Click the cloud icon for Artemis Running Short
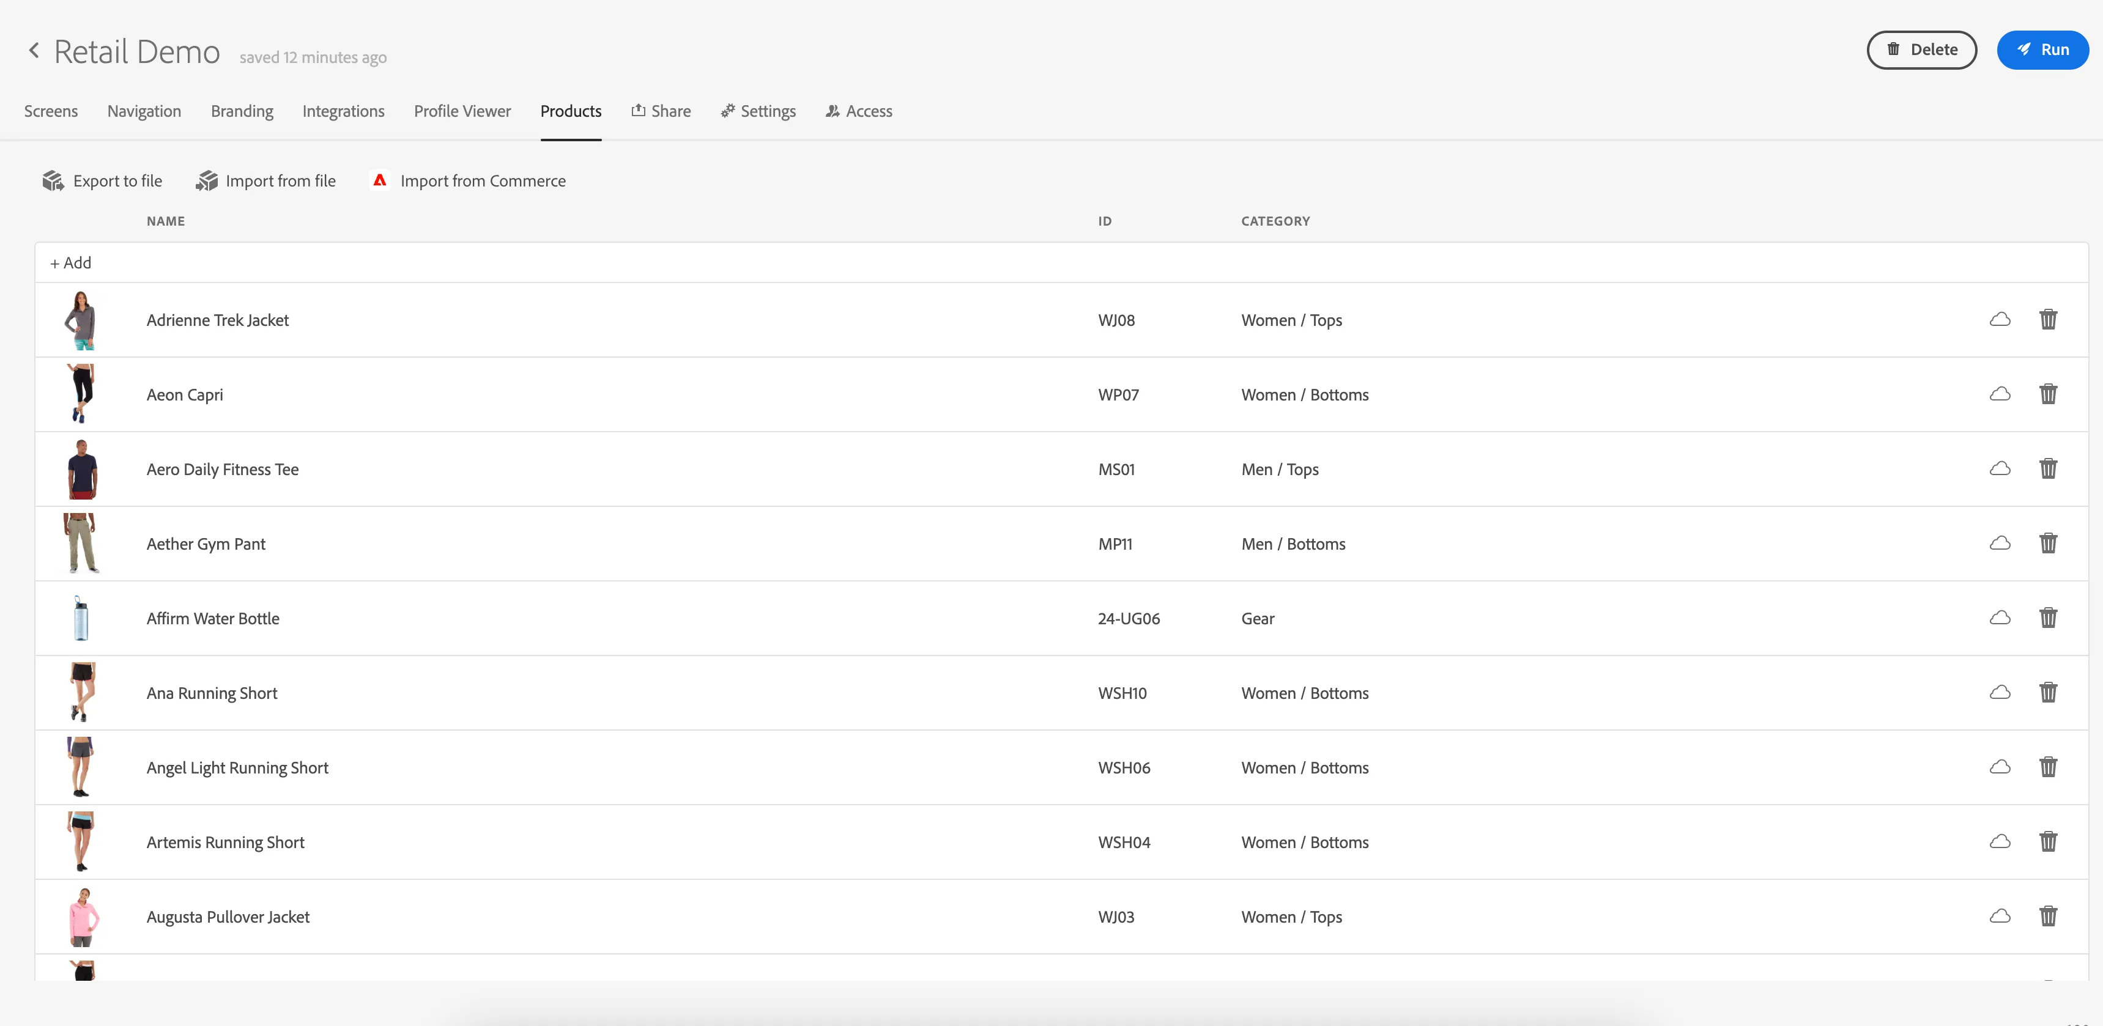The width and height of the screenshot is (2103, 1026). 2000,841
